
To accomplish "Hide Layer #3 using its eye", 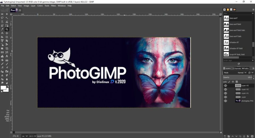I will point(226,86).
